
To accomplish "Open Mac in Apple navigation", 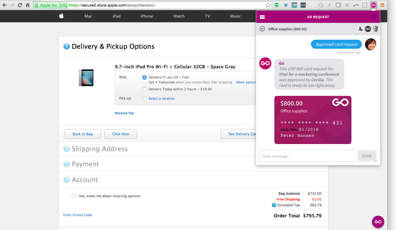I will click(88, 16).
